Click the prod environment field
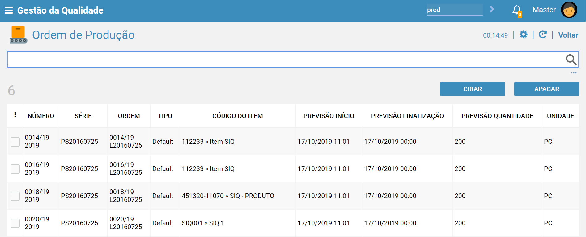This screenshot has width=586, height=237. click(455, 10)
